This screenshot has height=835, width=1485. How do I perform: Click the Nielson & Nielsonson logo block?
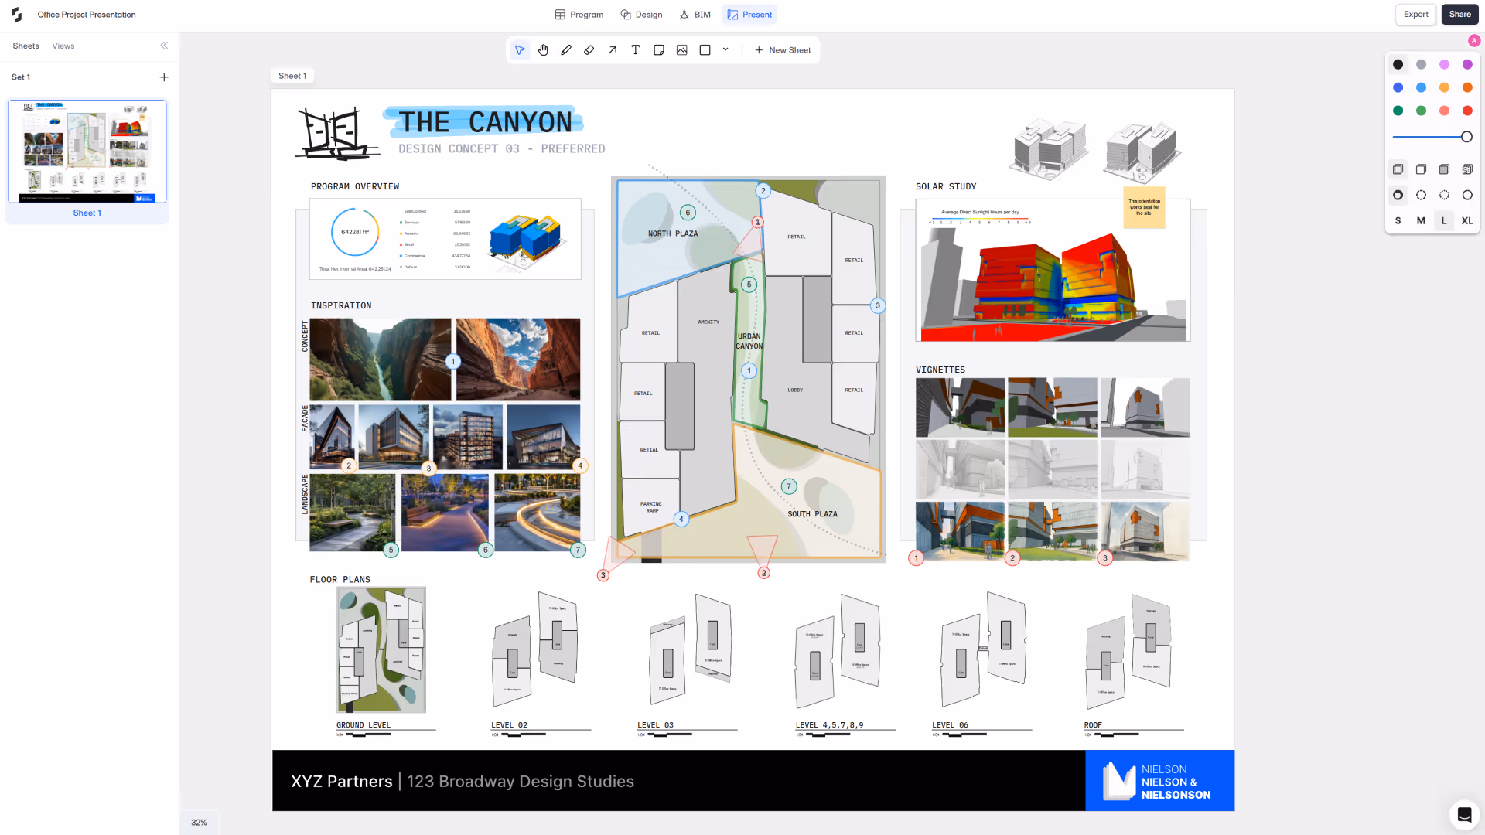(1159, 781)
